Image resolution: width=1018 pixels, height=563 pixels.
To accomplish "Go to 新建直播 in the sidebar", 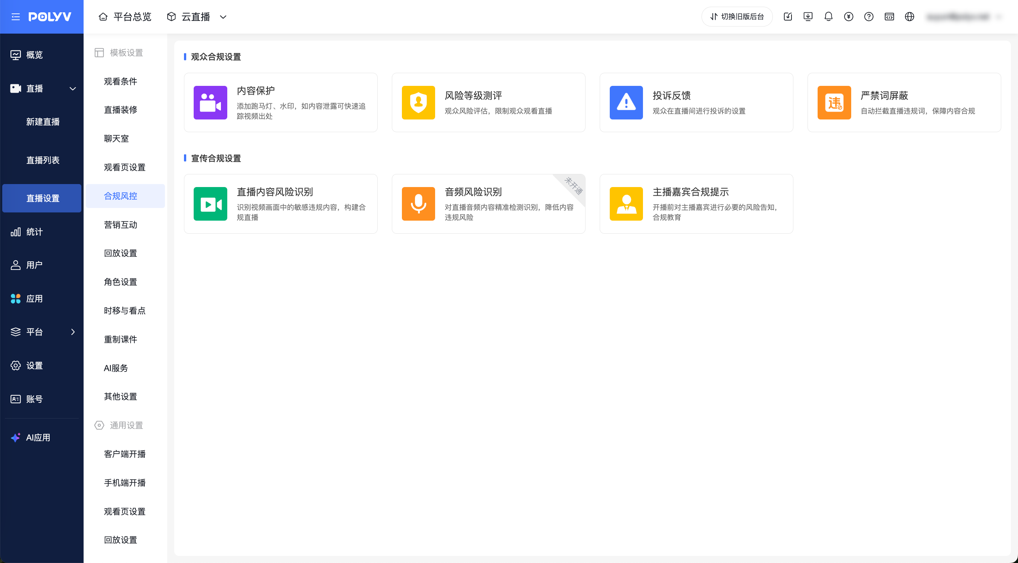I will click(43, 122).
